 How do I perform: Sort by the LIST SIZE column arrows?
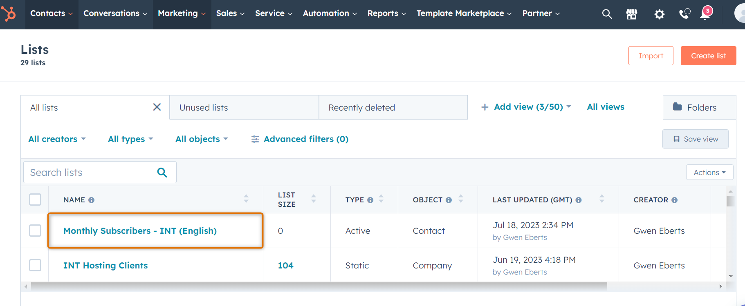click(x=314, y=199)
